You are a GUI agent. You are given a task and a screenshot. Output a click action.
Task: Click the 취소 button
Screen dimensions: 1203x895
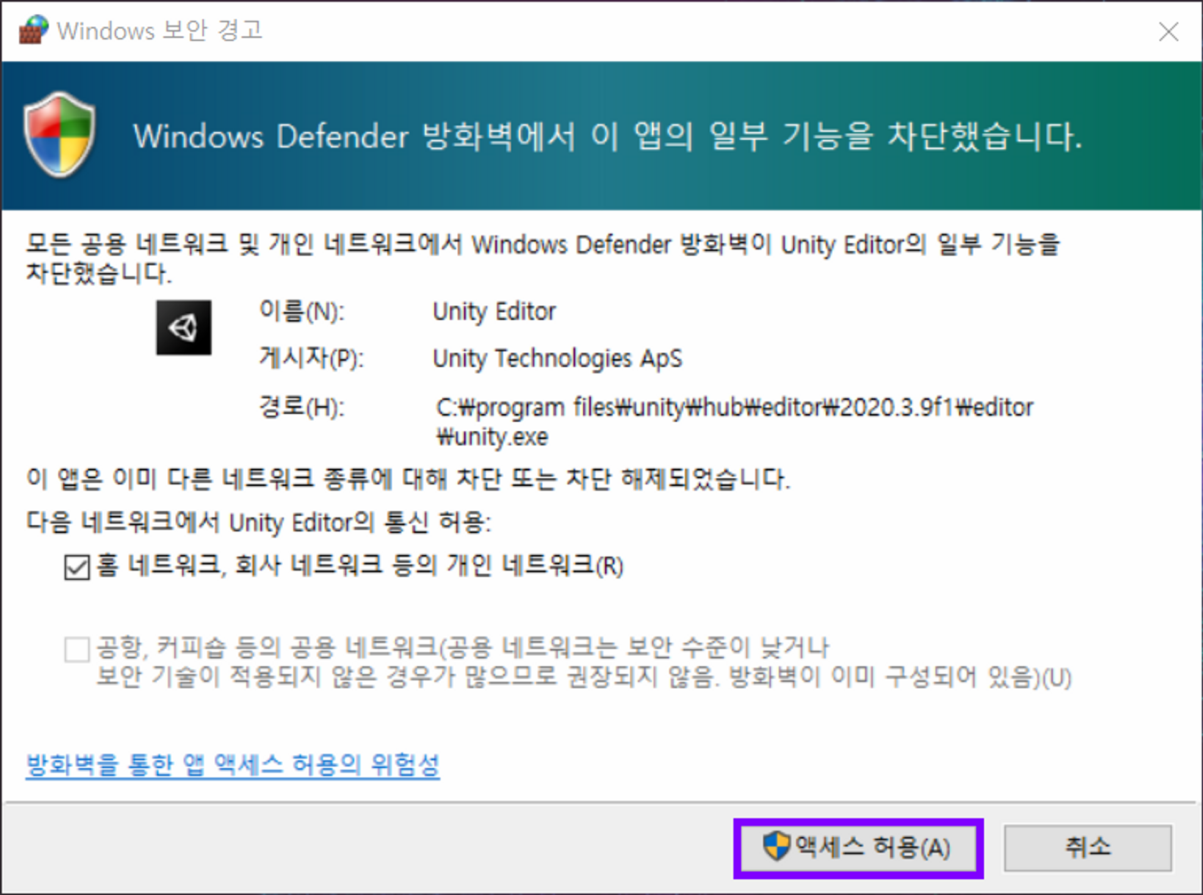point(1088,848)
